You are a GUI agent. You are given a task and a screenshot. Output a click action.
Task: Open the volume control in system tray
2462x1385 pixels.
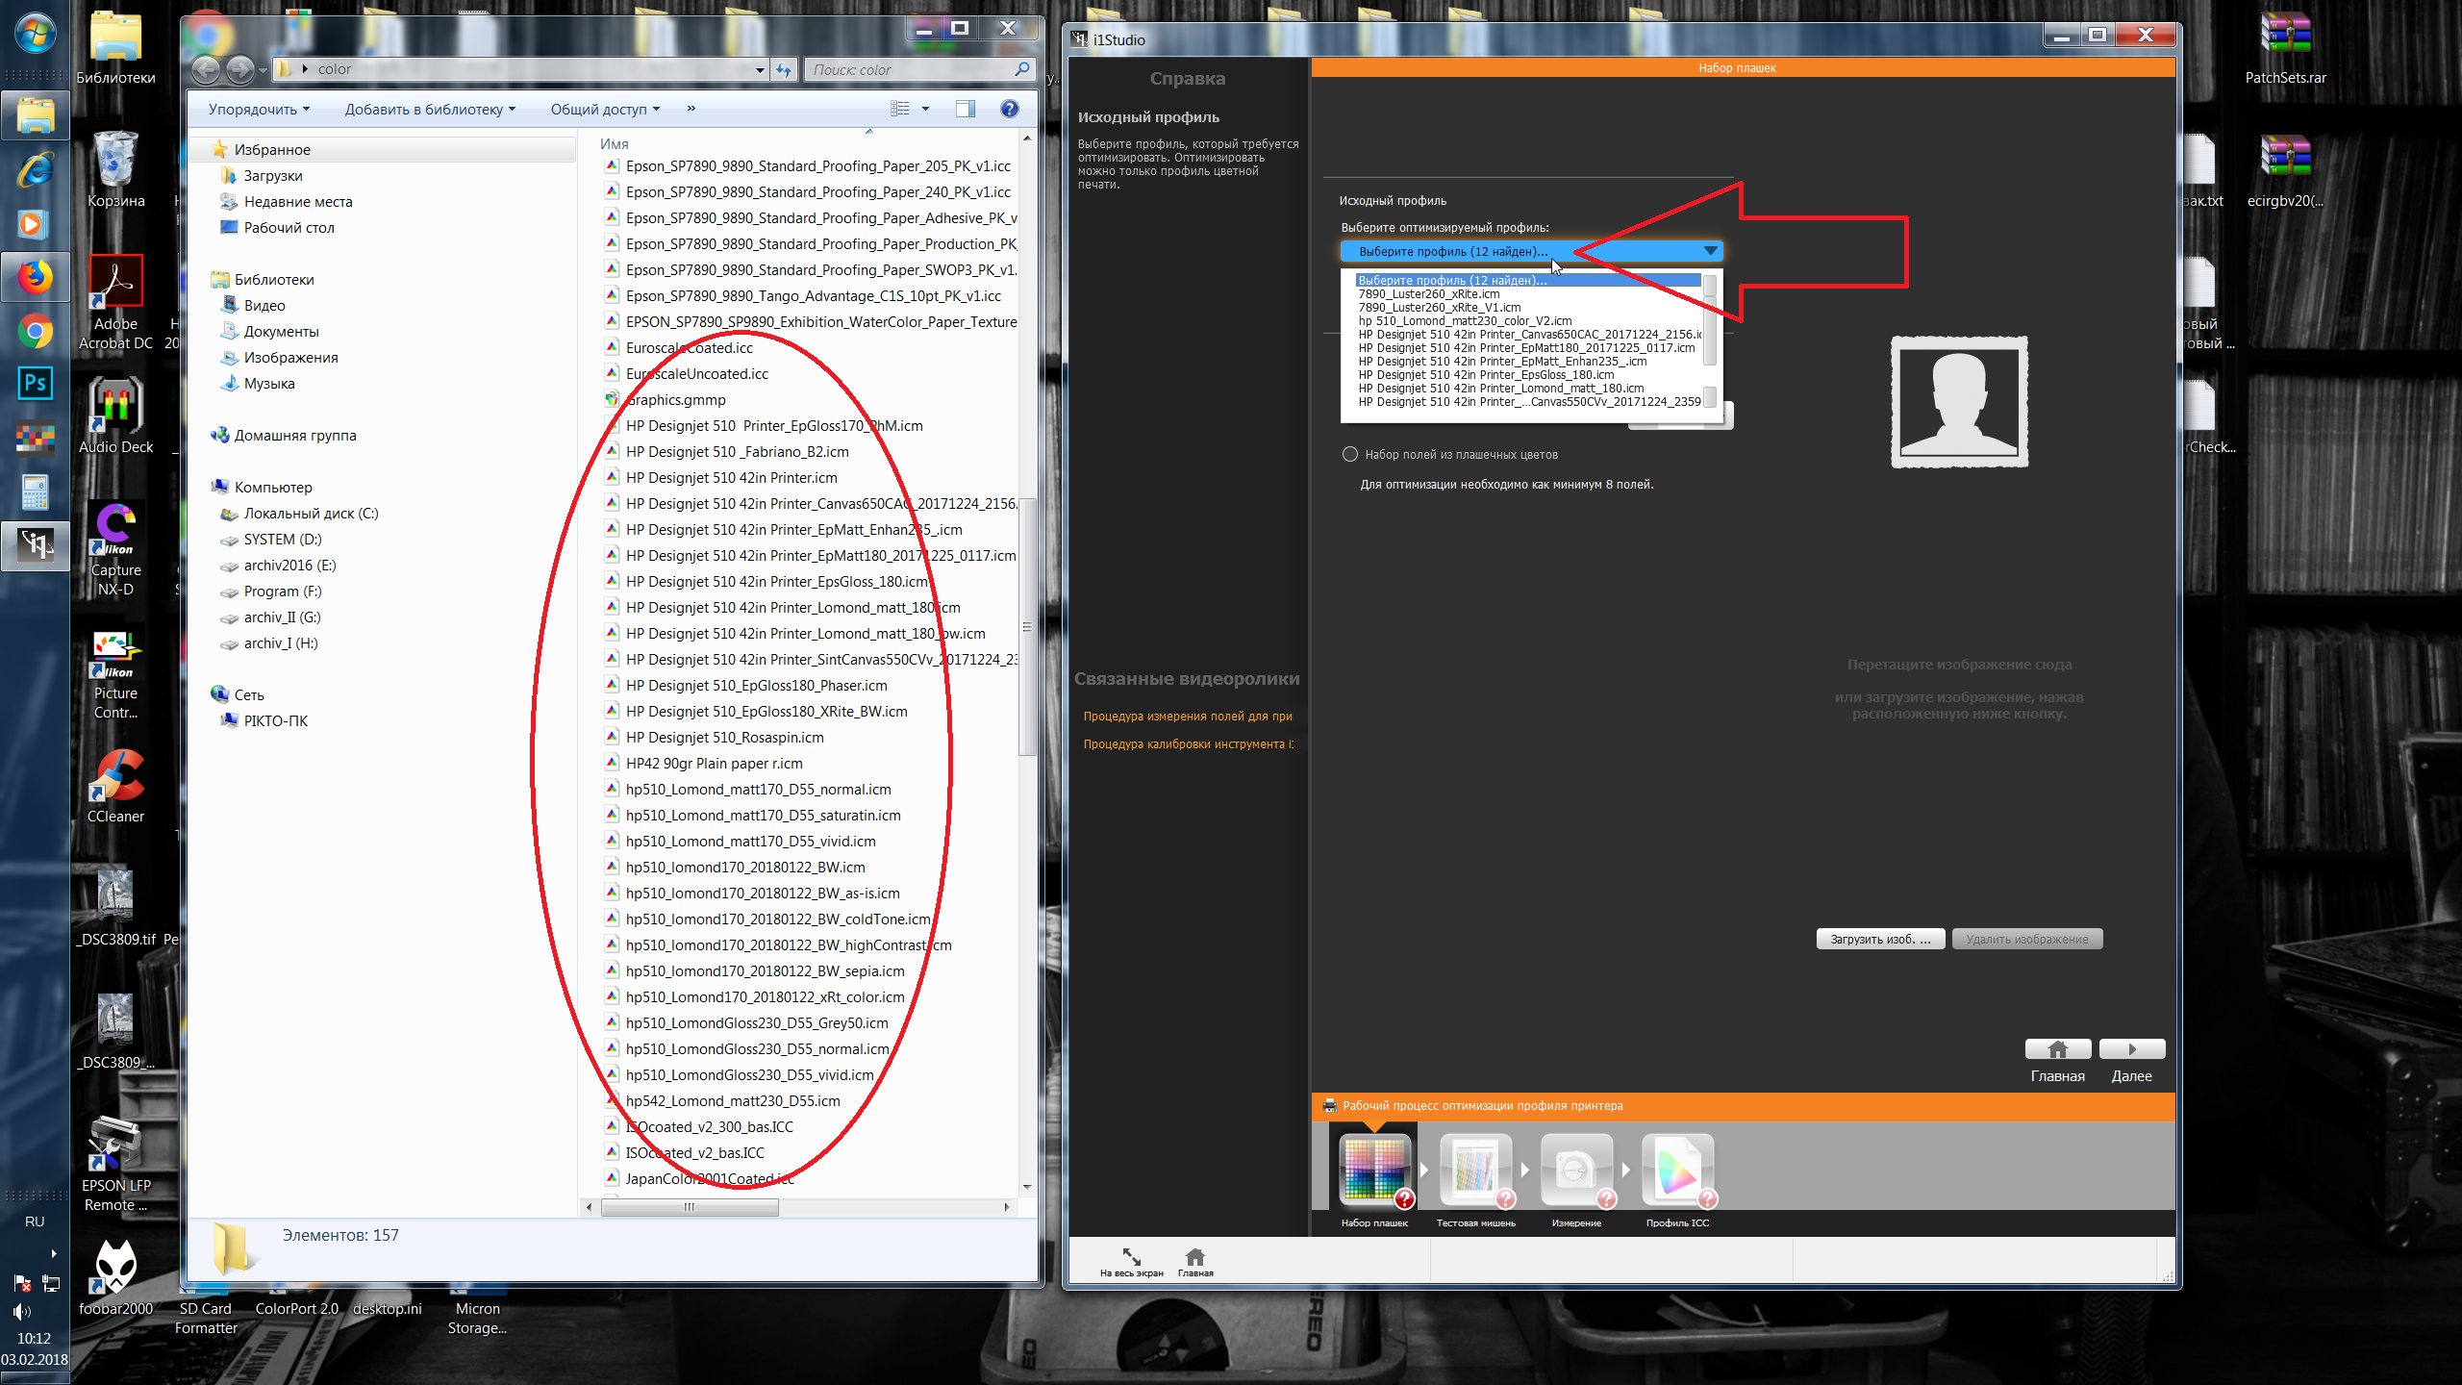point(21,1312)
